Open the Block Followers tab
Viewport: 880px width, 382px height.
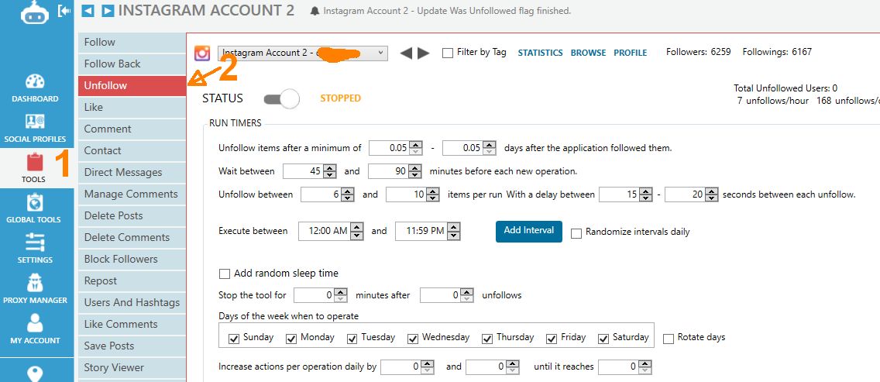coord(132,260)
